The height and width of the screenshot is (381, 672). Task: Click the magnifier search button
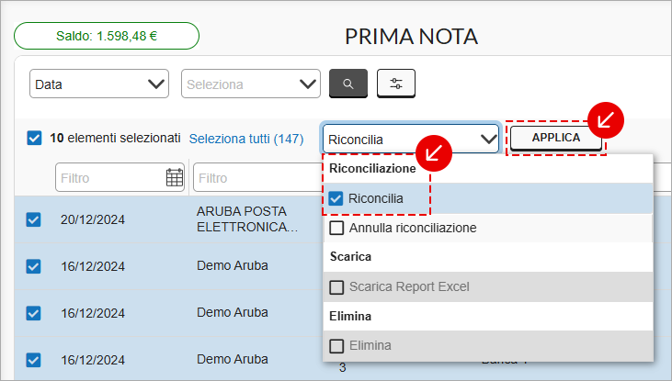tap(348, 84)
